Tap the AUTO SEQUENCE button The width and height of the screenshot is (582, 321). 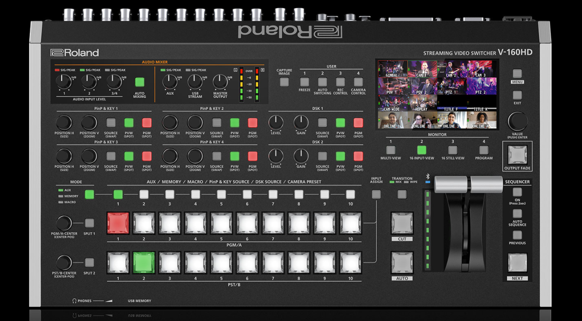517,213
